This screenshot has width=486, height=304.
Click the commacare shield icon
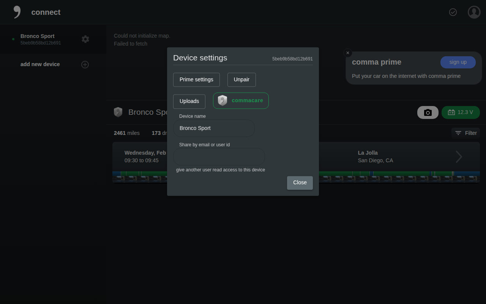click(x=222, y=101)
